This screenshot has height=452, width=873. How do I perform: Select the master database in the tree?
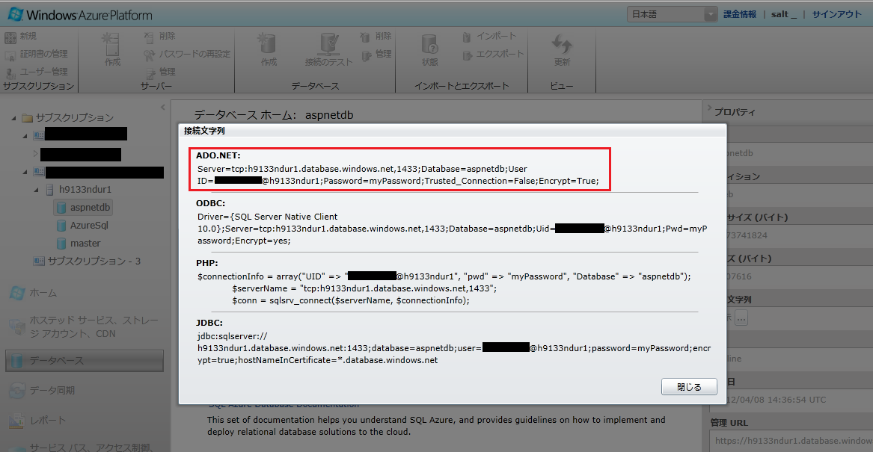click(85, 243)
